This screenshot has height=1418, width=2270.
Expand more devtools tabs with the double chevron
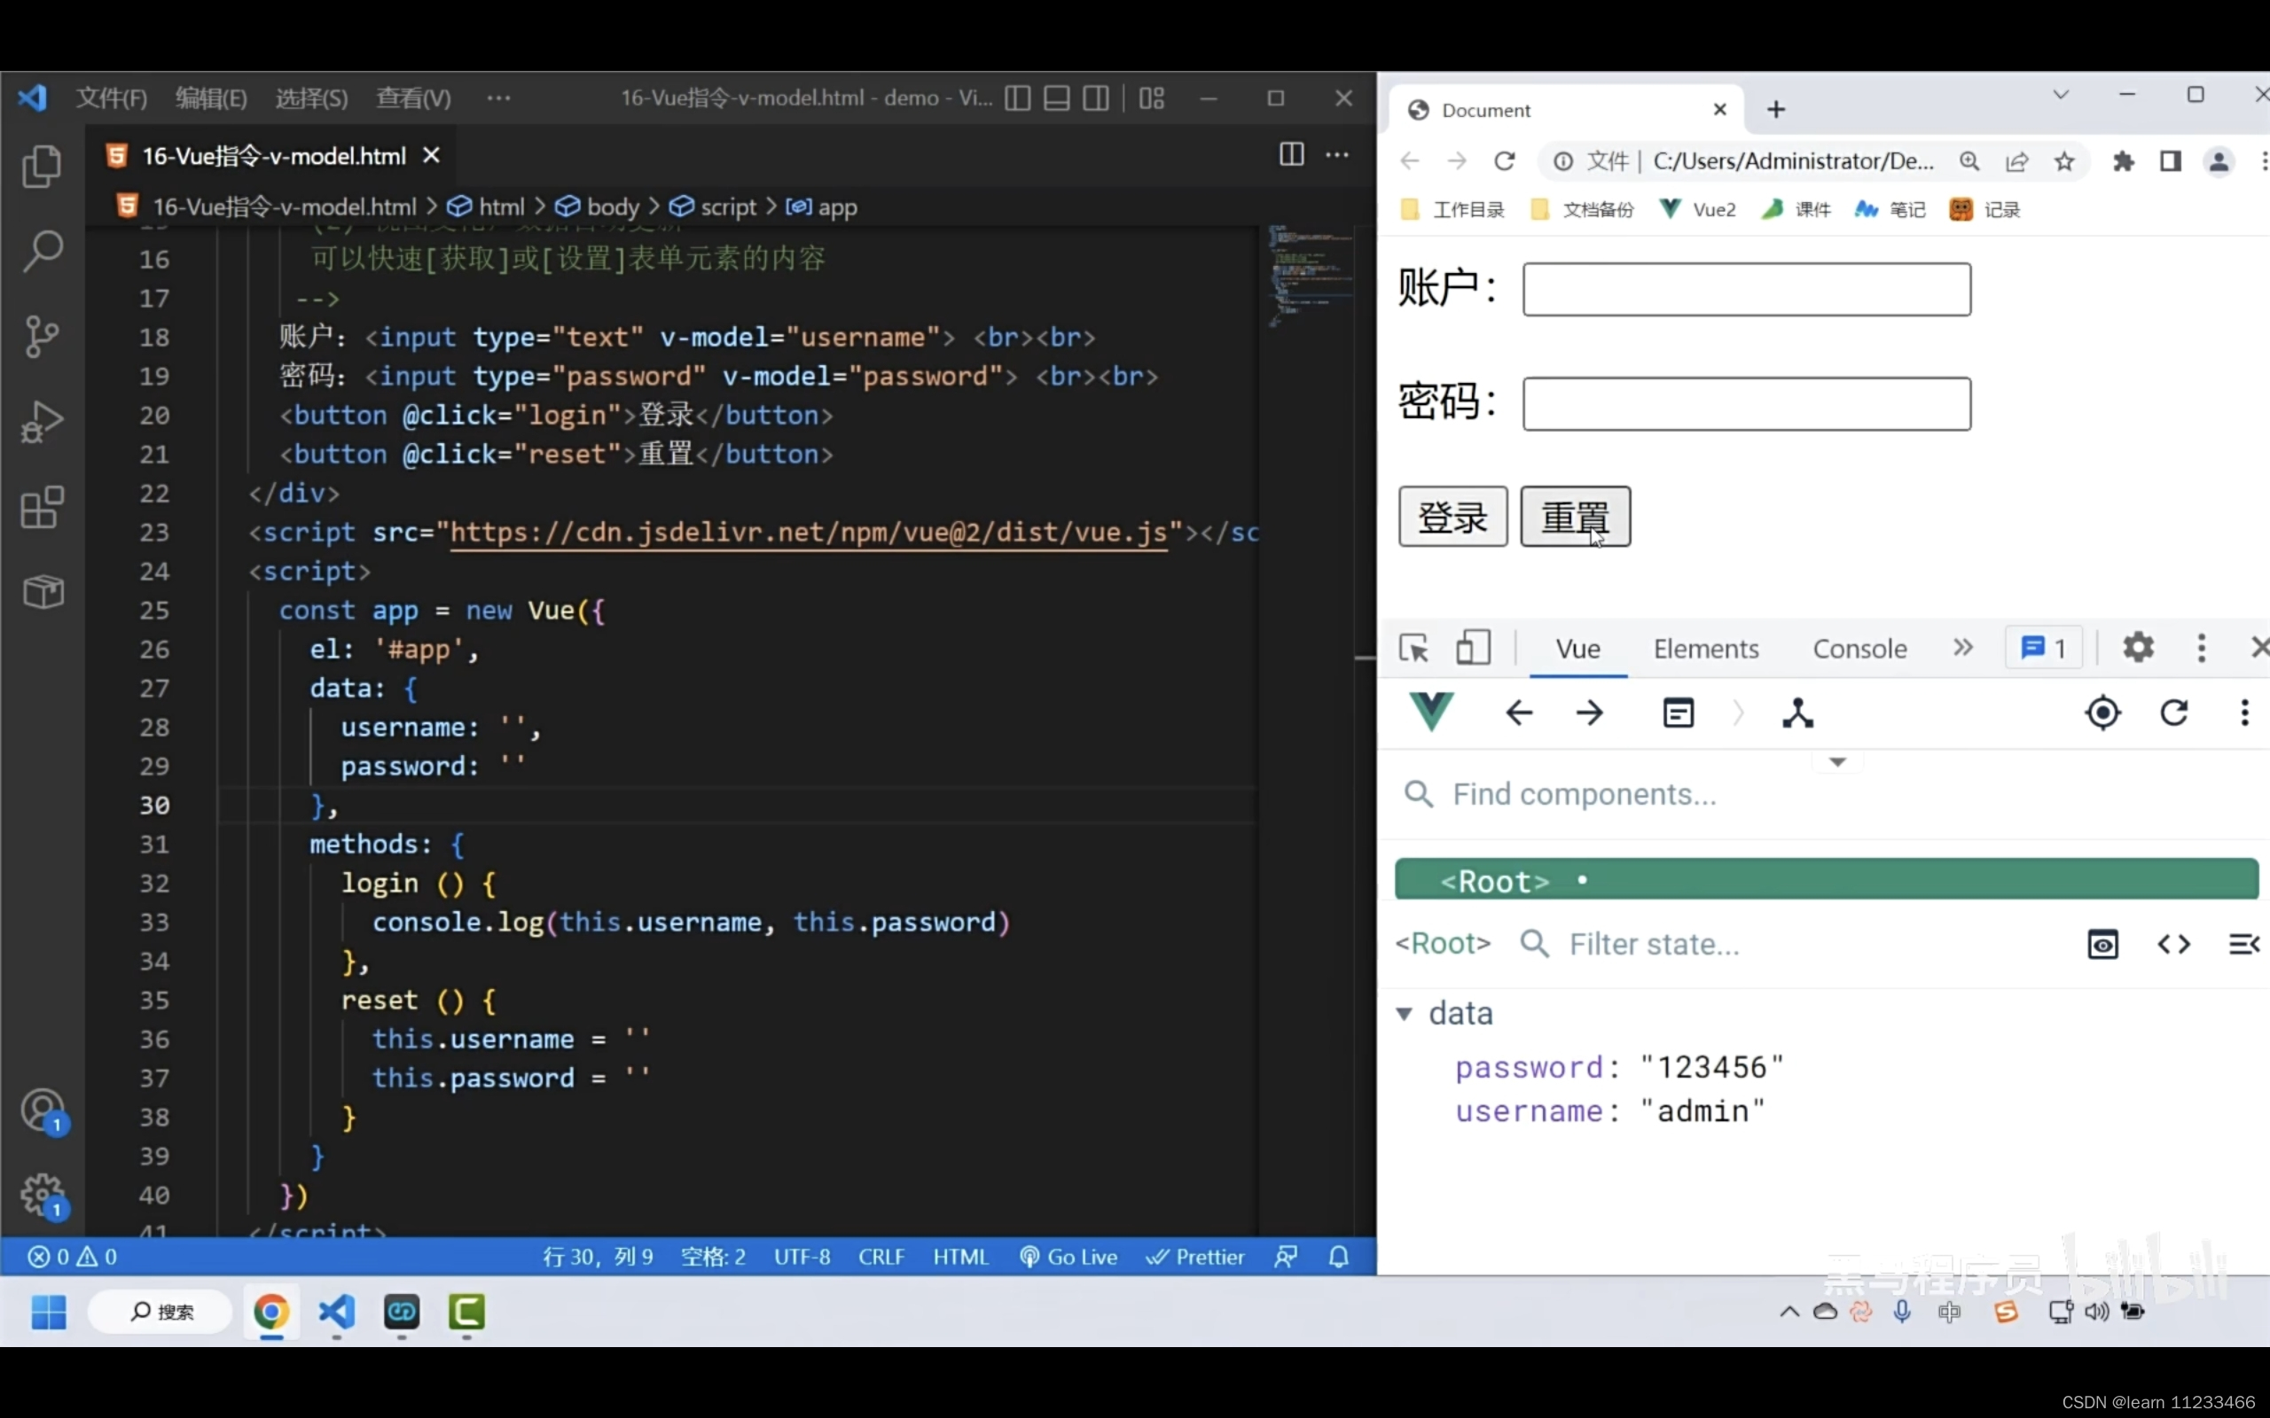point(1963,648)
